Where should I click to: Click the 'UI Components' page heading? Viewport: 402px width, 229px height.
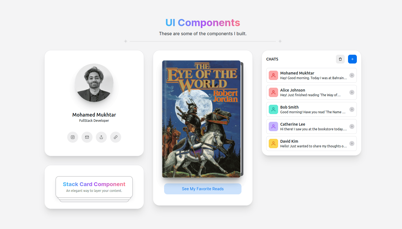pyautogui.click(x=203, y=23)
